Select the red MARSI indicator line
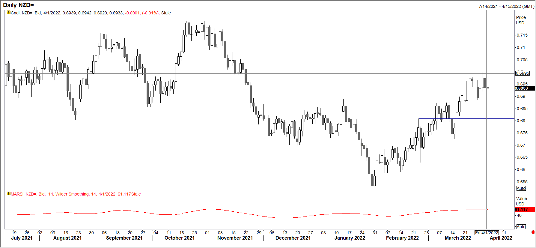Viewport: 536px width, 248px height. pyautogui.click(x=246, y=213)
